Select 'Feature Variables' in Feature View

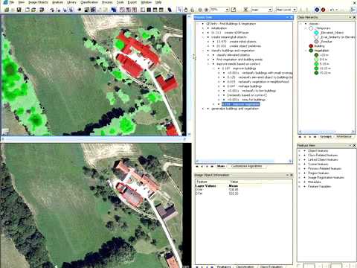pos(319,186)
